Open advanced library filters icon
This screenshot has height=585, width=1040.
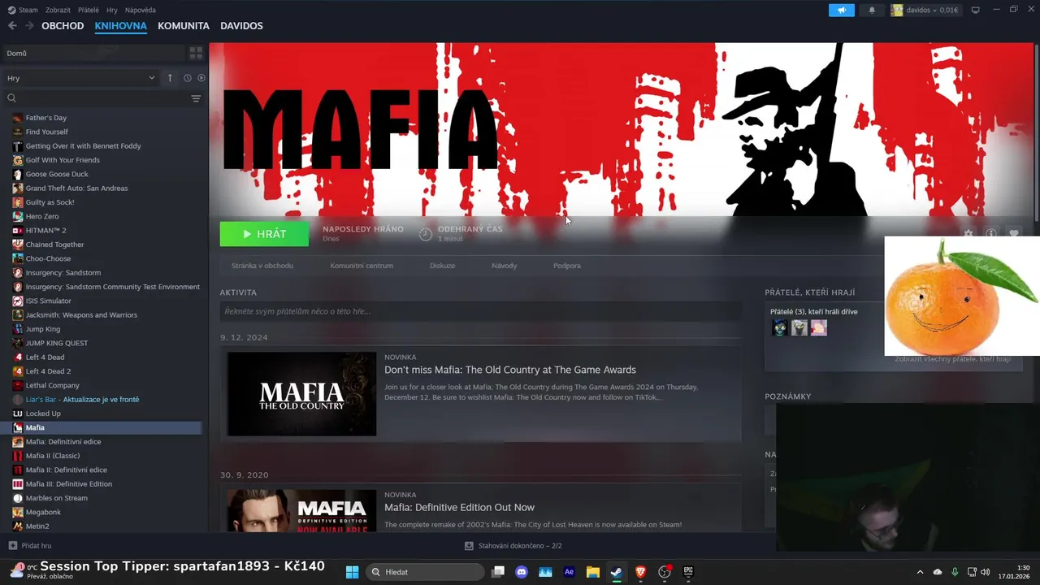196,98
